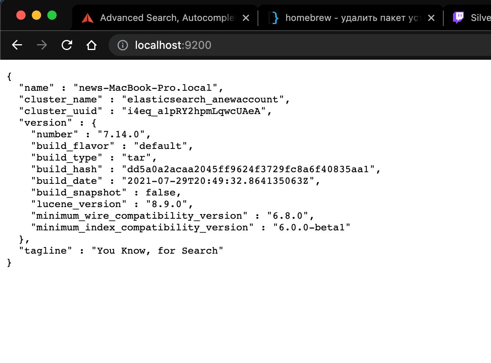
Task: Click the value "default"
Action: 161,146
